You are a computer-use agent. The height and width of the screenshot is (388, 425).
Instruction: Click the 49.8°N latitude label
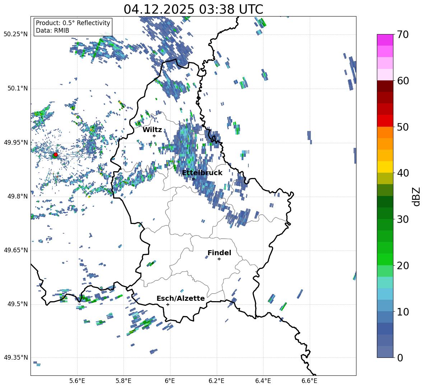(18, 196)
